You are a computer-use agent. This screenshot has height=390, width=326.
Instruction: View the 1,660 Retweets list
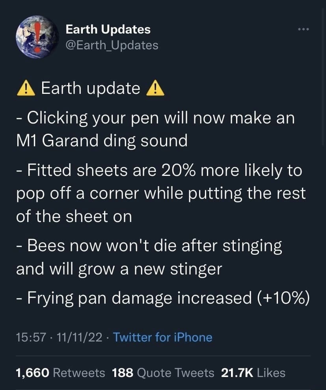[x=60, y=373]
